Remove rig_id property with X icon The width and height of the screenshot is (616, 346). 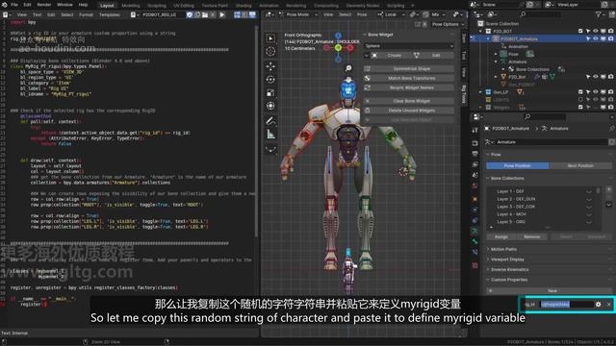tap(609, 304)
